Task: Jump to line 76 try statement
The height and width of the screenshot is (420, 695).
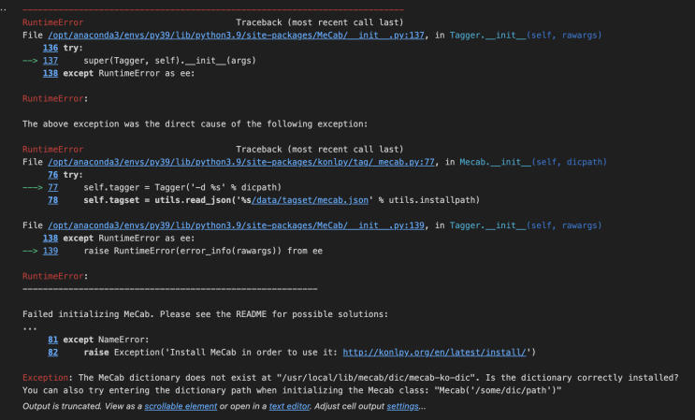Action: coord(52,174)
